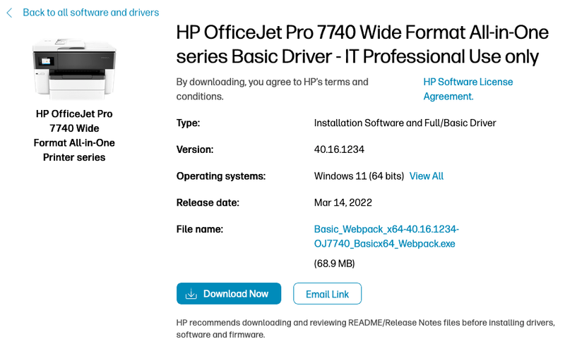Image resolution: width=565 pixels, height=351 pixels.
Task: Click the version number 40.16.1234
Action: coord(340,149)
